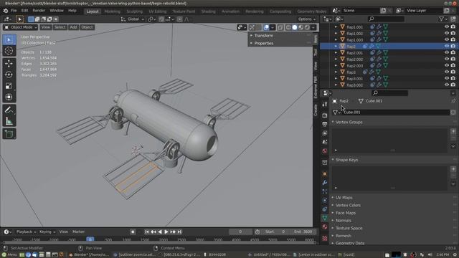Toggle X-ray mode in viewport header

click(x=280, y=27)
